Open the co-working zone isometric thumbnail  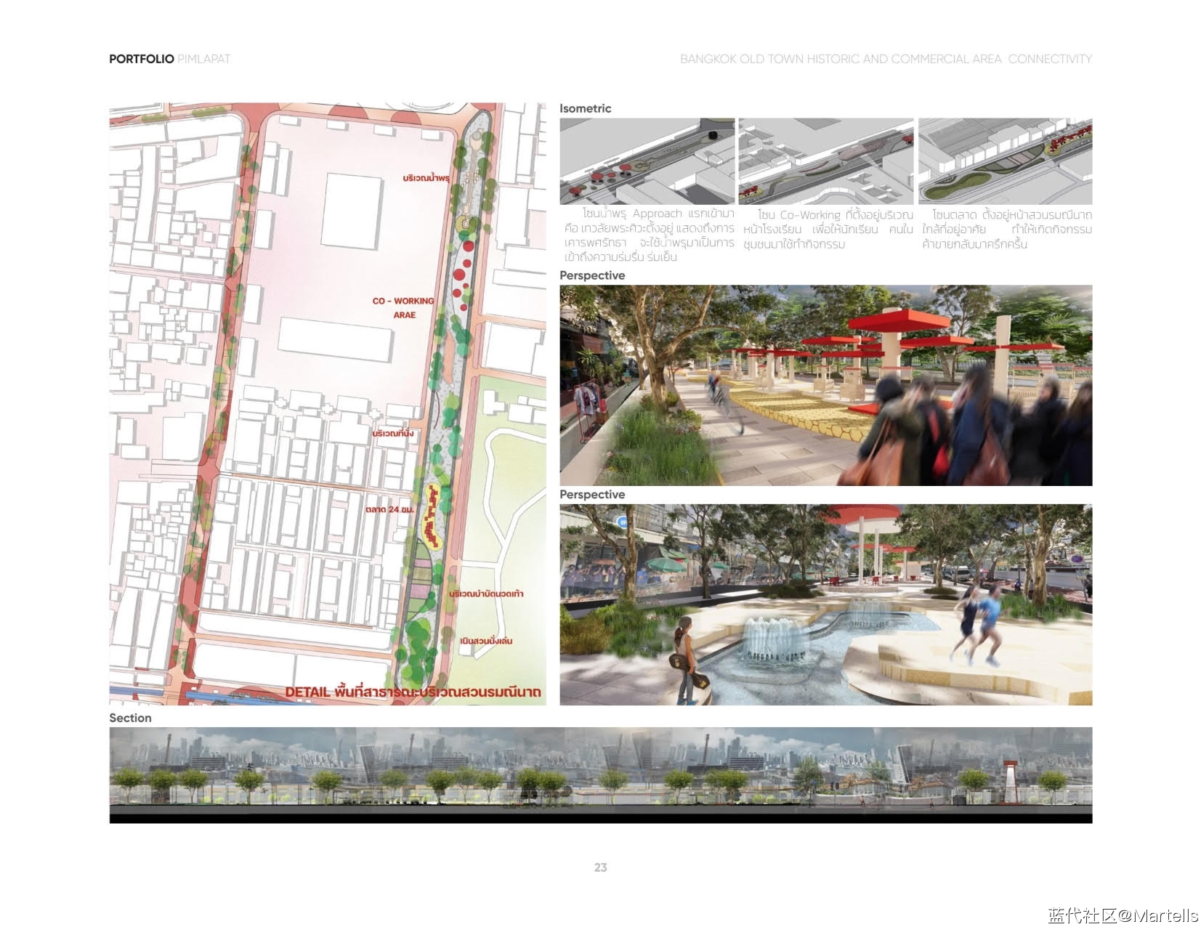pos(826,161)
